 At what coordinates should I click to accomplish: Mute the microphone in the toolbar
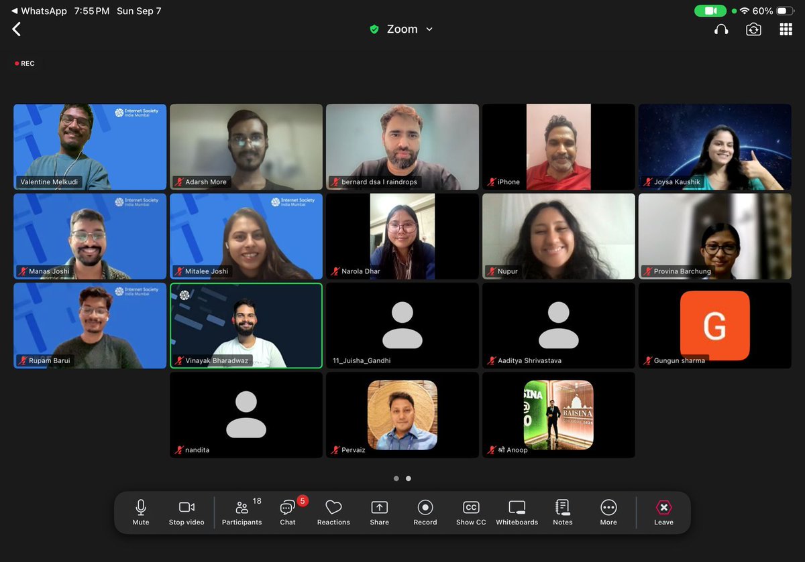pyautogui.click(x=141, y=513)
